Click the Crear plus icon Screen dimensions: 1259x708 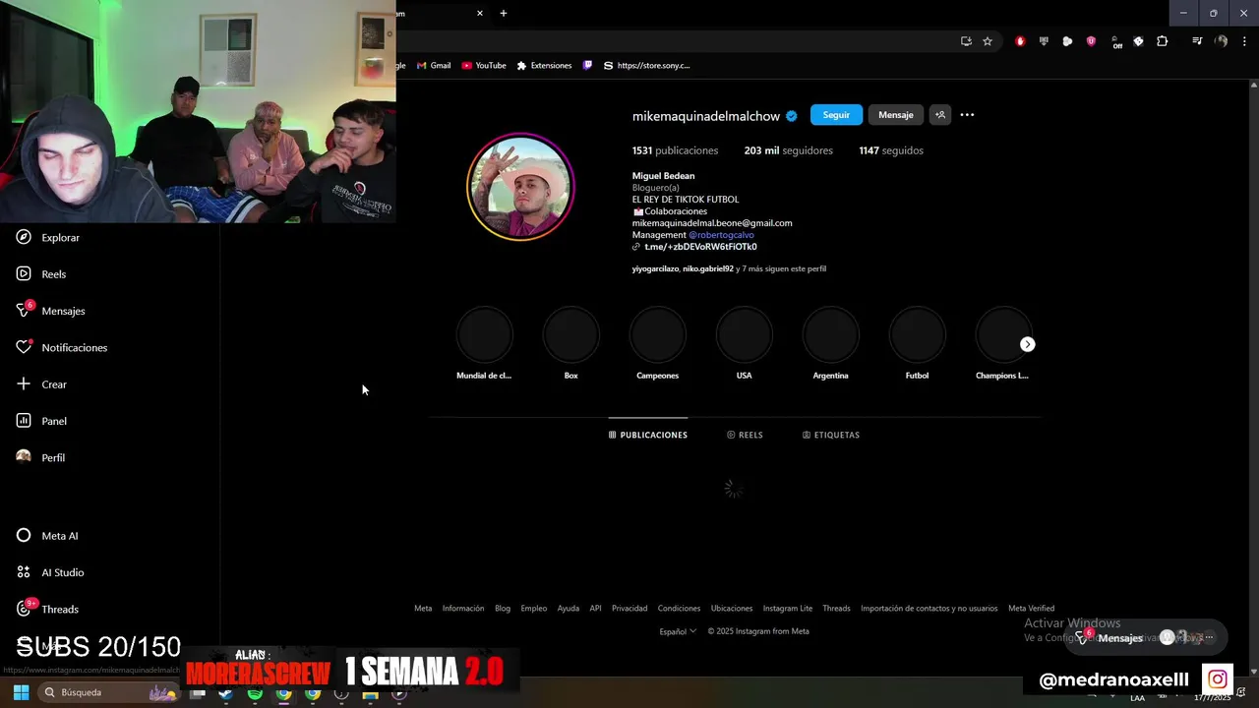point(24,384)
